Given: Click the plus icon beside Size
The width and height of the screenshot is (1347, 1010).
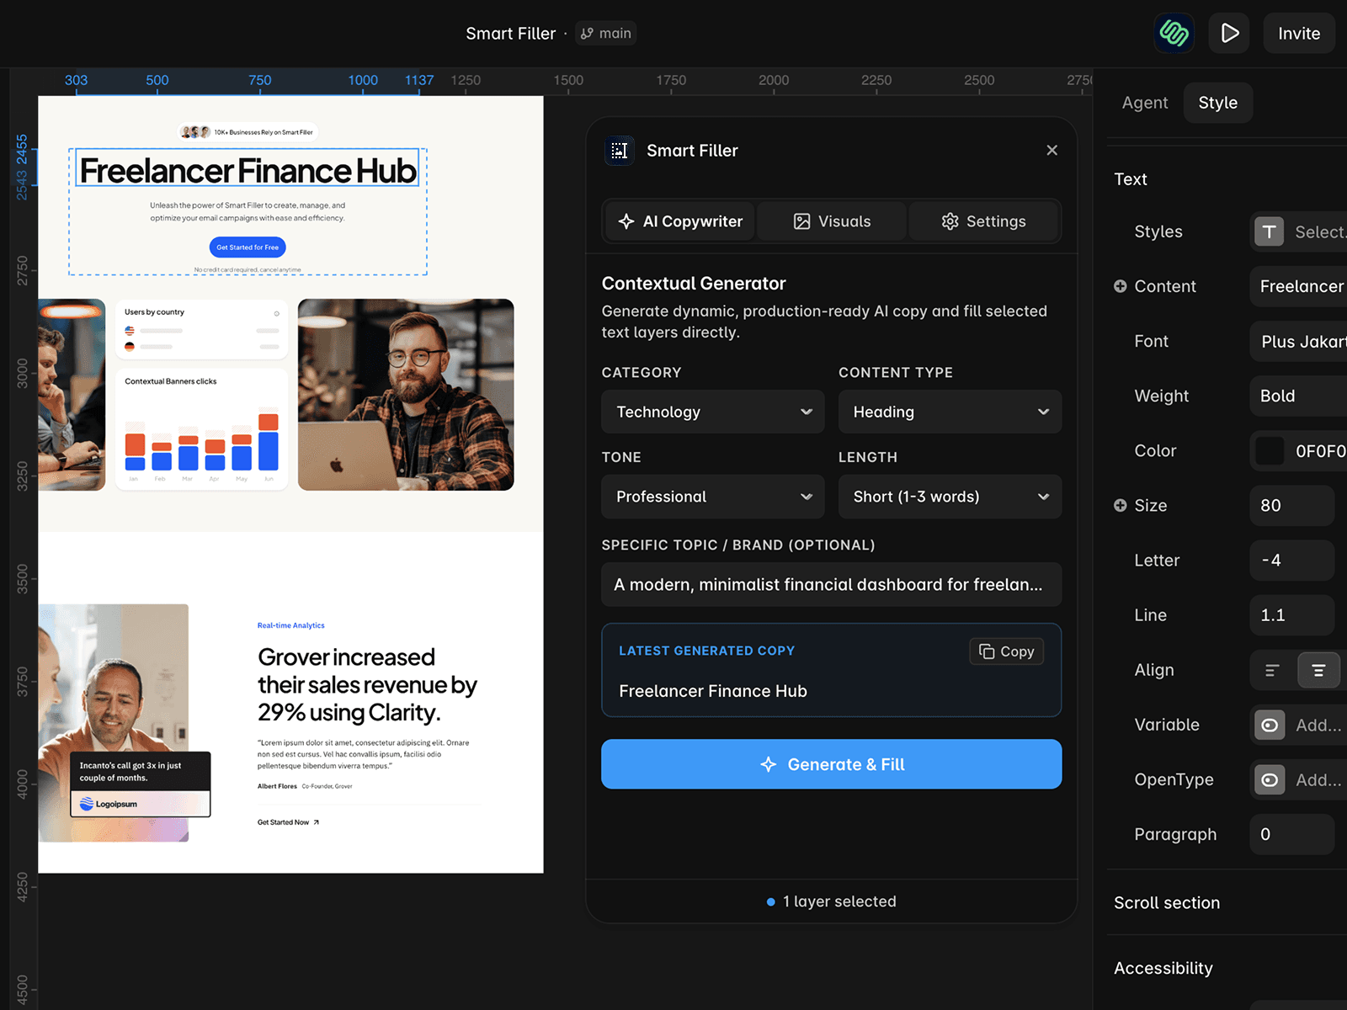Looking at the screenshot, I should [1121, 505].
